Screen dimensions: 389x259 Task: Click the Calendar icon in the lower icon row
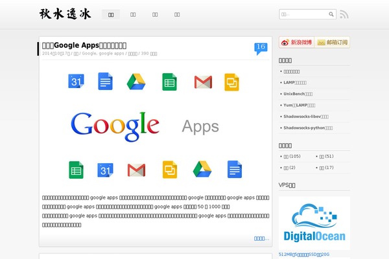pos(105,170)
